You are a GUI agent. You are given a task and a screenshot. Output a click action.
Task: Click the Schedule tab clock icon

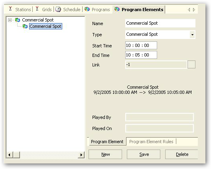[x=58, y=9]
